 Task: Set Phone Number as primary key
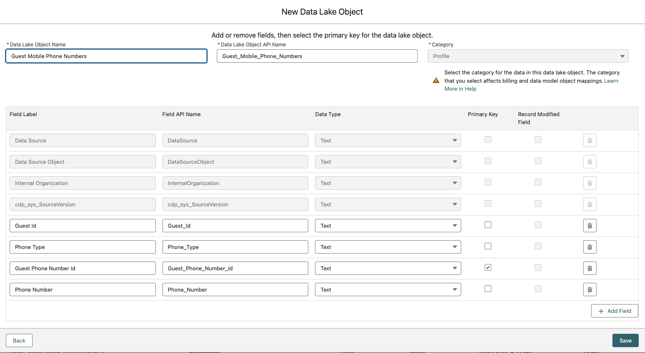tap(488, 289)
